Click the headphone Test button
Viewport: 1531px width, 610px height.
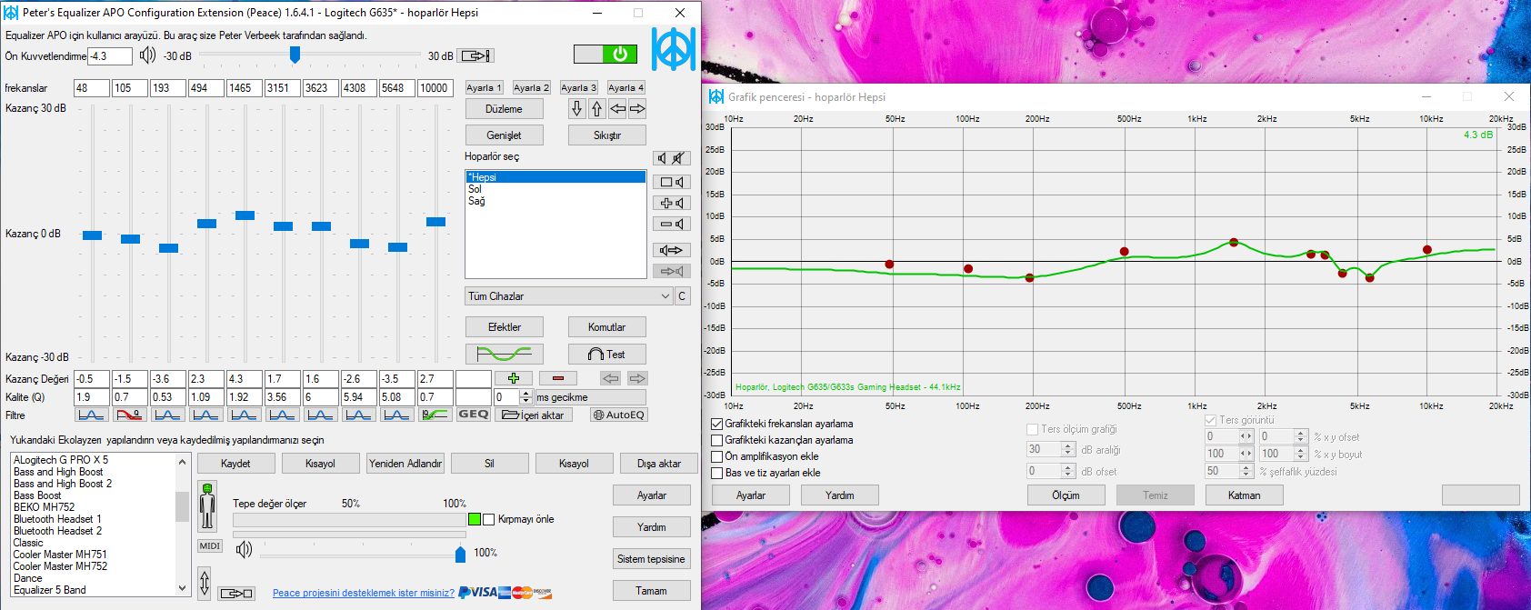pyautogui.click(x=606, y=354)
